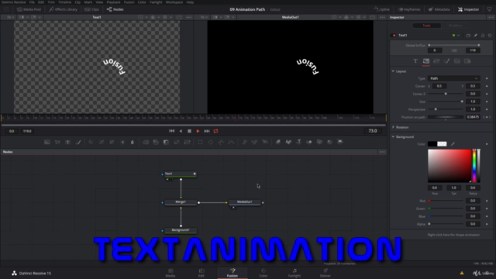
Task: Add a Polygon mask from the toolbar
Action: tap(221, 142)
